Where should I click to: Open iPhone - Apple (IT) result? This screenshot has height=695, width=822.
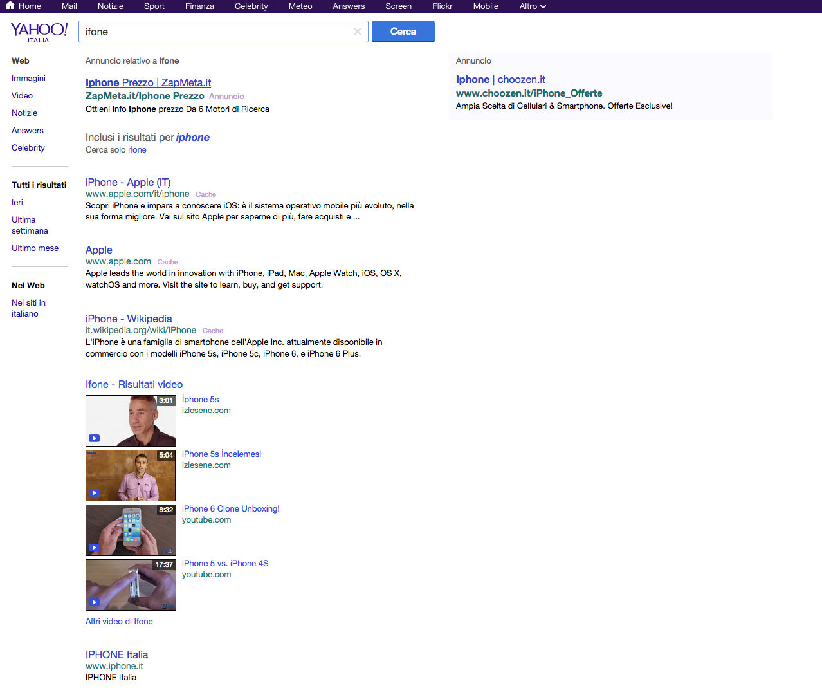128,182
